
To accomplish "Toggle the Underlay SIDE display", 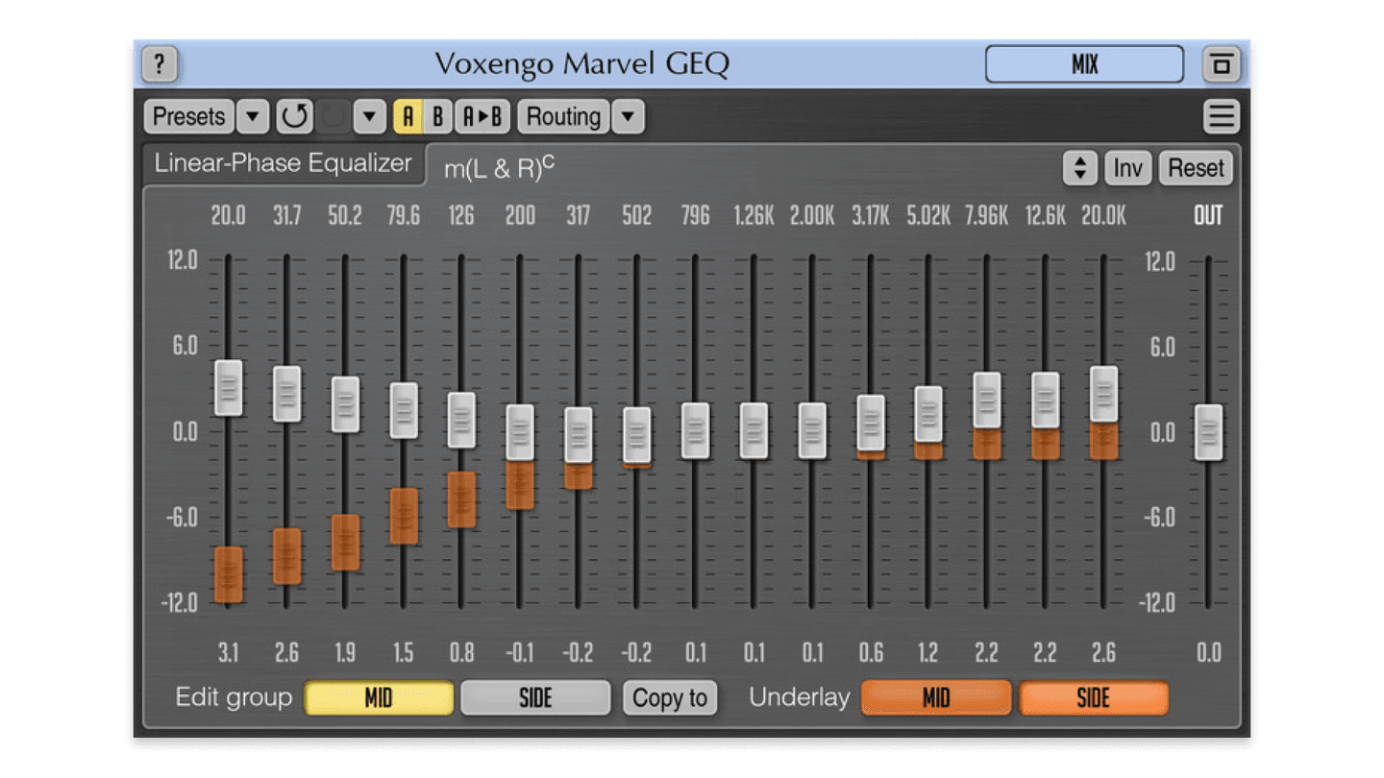I will click(x=1094, y=697).
